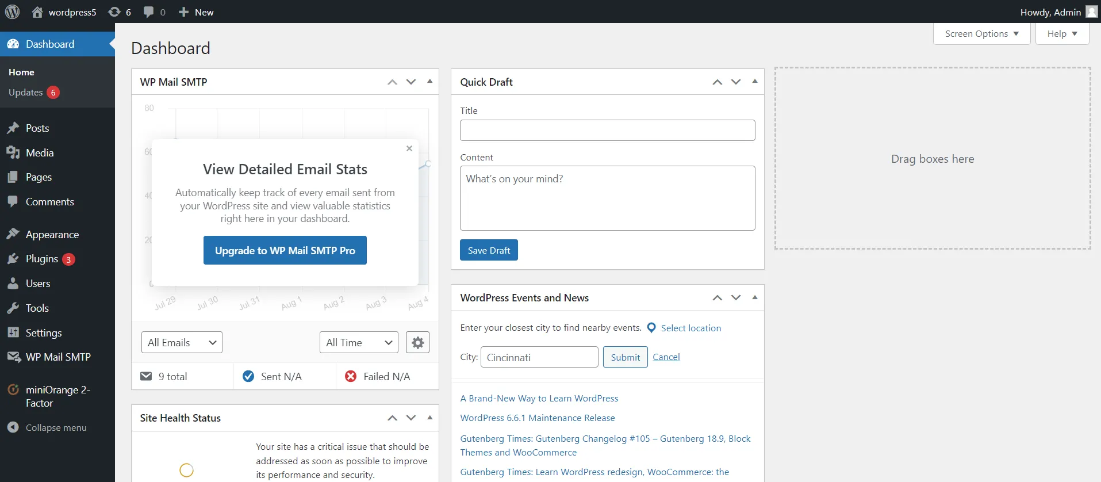Close the View Detailed Email Stats popup
The image size is (1101, 482).
409,148
